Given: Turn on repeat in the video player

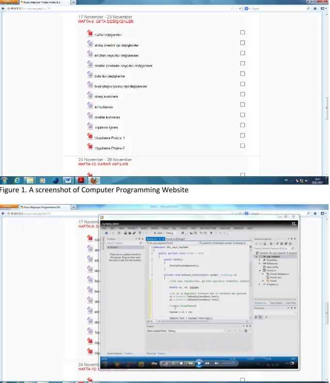Looking at the screenshot, I should [173, 364].
